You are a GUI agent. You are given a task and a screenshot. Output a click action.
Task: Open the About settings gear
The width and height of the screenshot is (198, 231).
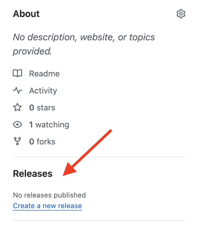tap(181, 14)
